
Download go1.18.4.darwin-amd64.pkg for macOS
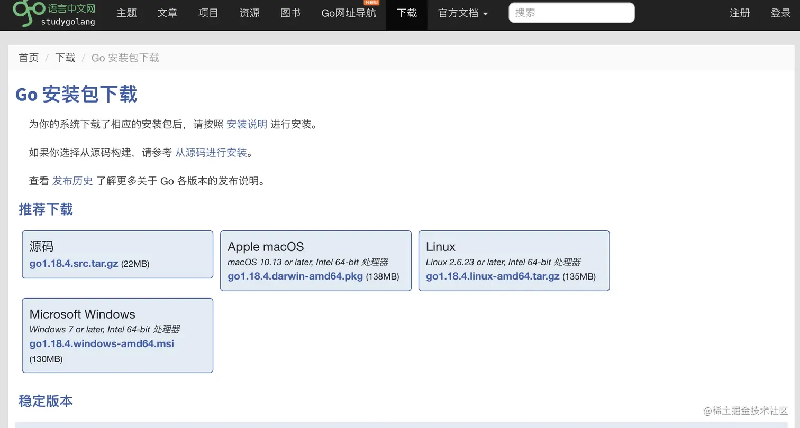(x=295, y=276)
